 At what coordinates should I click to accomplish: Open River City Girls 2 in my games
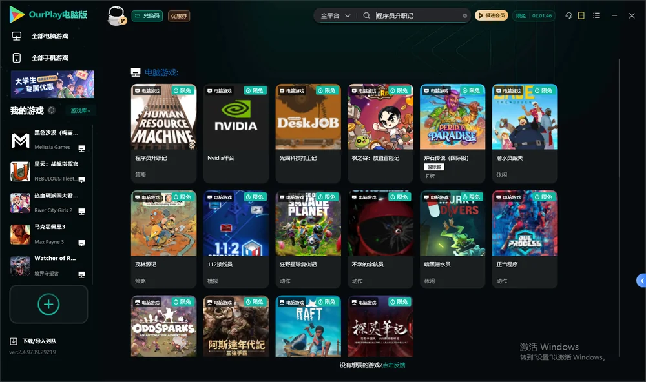pos(48,203)
